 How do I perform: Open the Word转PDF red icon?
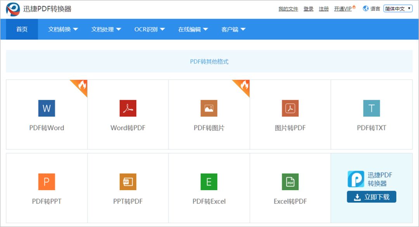128,108
